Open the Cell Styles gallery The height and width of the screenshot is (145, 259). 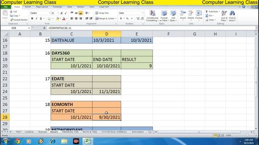173,16
